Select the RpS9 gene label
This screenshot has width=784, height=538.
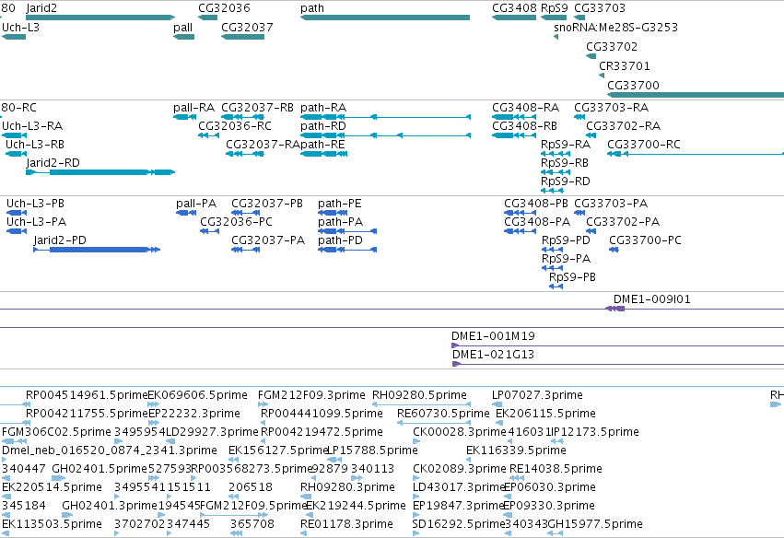[x=555, y=8]
